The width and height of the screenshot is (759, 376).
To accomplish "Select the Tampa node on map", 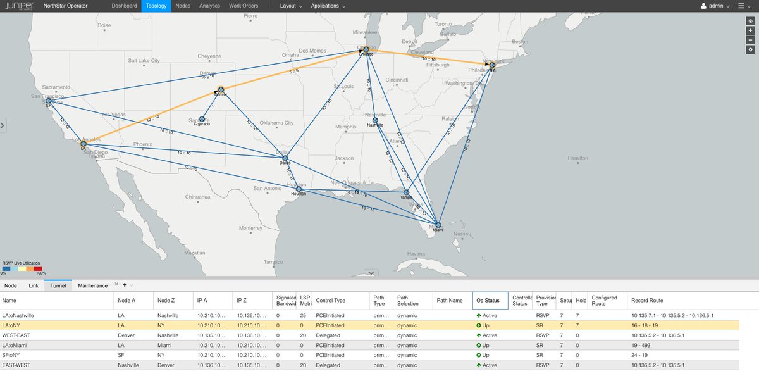I will click(x=406, y=192).
